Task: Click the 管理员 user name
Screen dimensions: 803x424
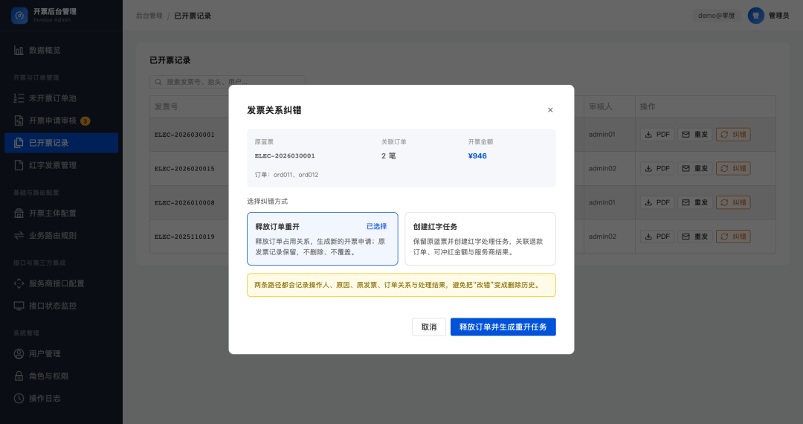Action: (778, 16)
